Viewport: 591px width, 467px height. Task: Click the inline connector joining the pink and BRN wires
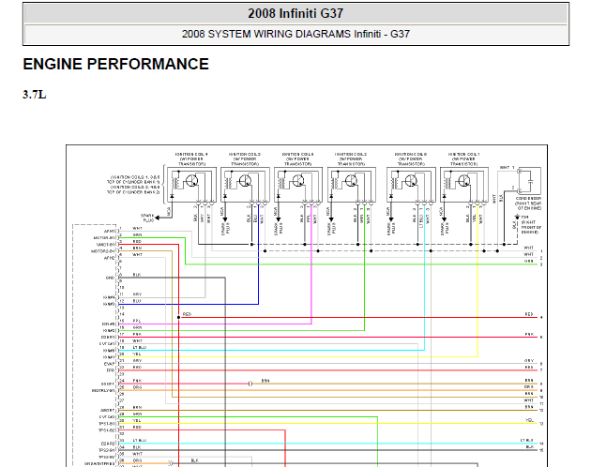pos(250,384)
